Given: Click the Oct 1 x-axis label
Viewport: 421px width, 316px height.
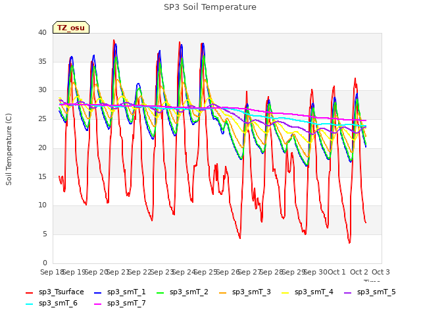Looking at the screenshot, I should pyautogui.click(x=337, y=272).
